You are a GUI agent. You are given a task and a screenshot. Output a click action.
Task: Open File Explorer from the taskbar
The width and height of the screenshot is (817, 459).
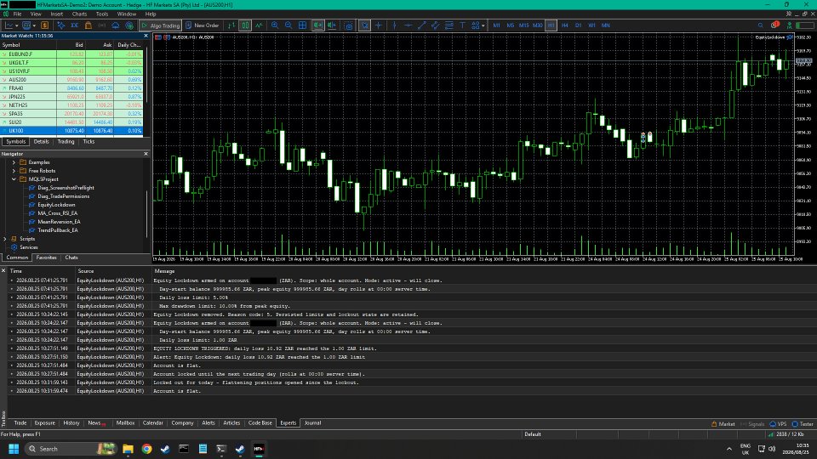click(x=129, y=449)
